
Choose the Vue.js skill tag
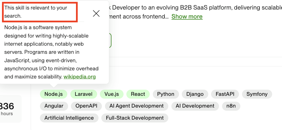(112, 94)
